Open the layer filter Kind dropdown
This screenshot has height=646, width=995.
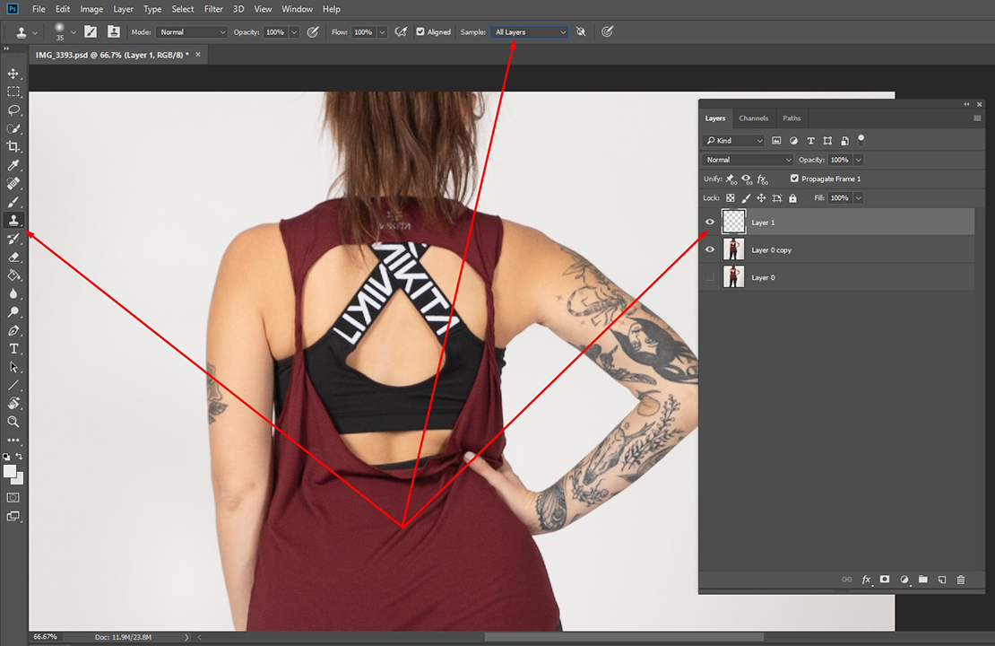coord(733,140)
